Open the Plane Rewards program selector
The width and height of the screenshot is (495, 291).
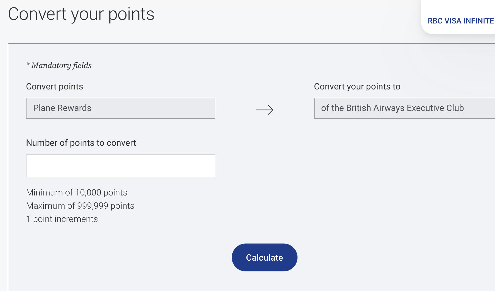120,108
